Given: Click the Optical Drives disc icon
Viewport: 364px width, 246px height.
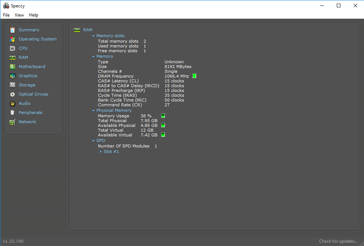Looking at the screenshot, I should point(13,95).
